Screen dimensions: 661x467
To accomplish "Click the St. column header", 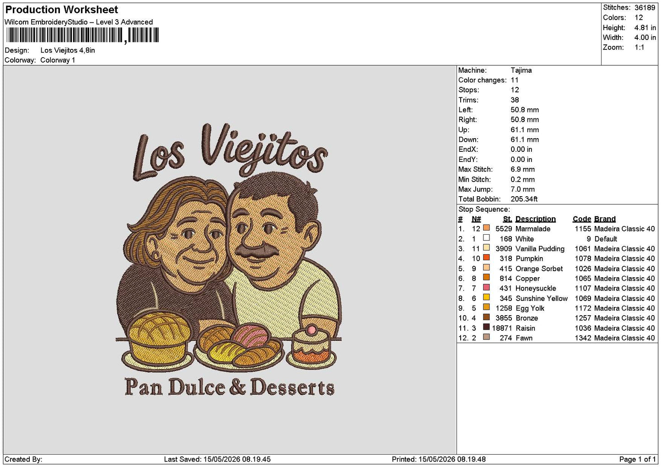I will pyautogui.click(x=507, y=219).
